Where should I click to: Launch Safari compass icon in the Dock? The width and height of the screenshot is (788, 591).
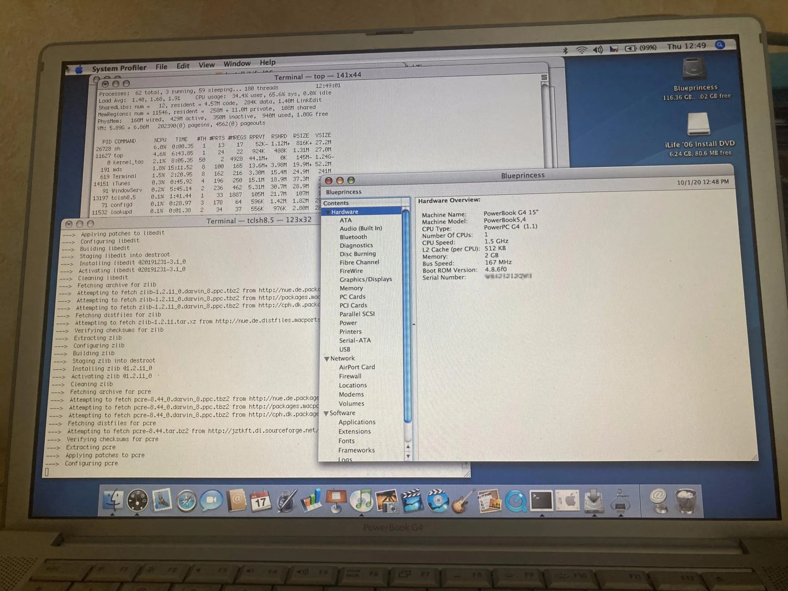point(187,501)
